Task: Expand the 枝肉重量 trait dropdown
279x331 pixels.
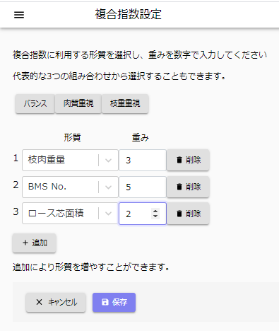Action: tap(108, 161)
